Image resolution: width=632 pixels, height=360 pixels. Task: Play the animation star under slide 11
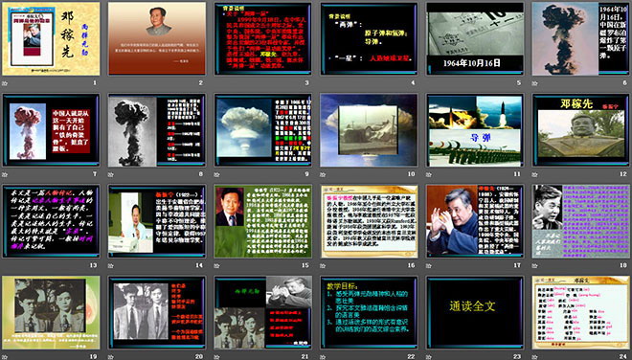(x=429, y=174)
